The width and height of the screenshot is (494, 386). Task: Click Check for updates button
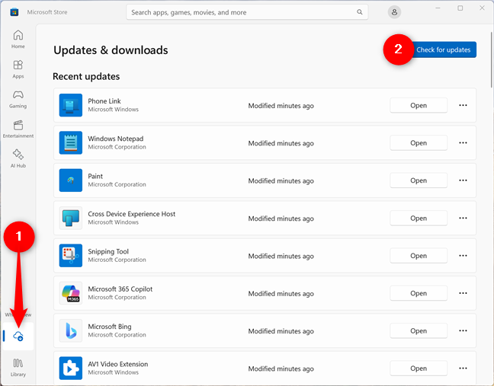pyautogui.click(x=444, y=49)
